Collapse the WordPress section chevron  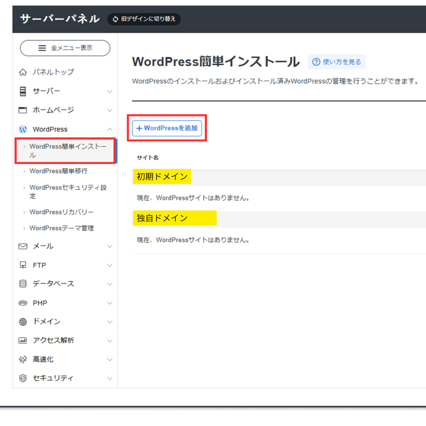(x=110, y=129)
